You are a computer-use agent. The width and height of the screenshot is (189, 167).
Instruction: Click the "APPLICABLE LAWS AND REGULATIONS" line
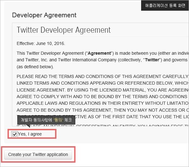103,103
